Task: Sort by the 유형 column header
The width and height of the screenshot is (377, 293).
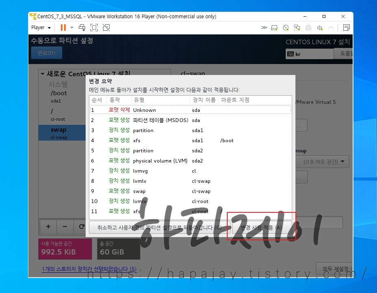Action: click(x=161, y=100)
